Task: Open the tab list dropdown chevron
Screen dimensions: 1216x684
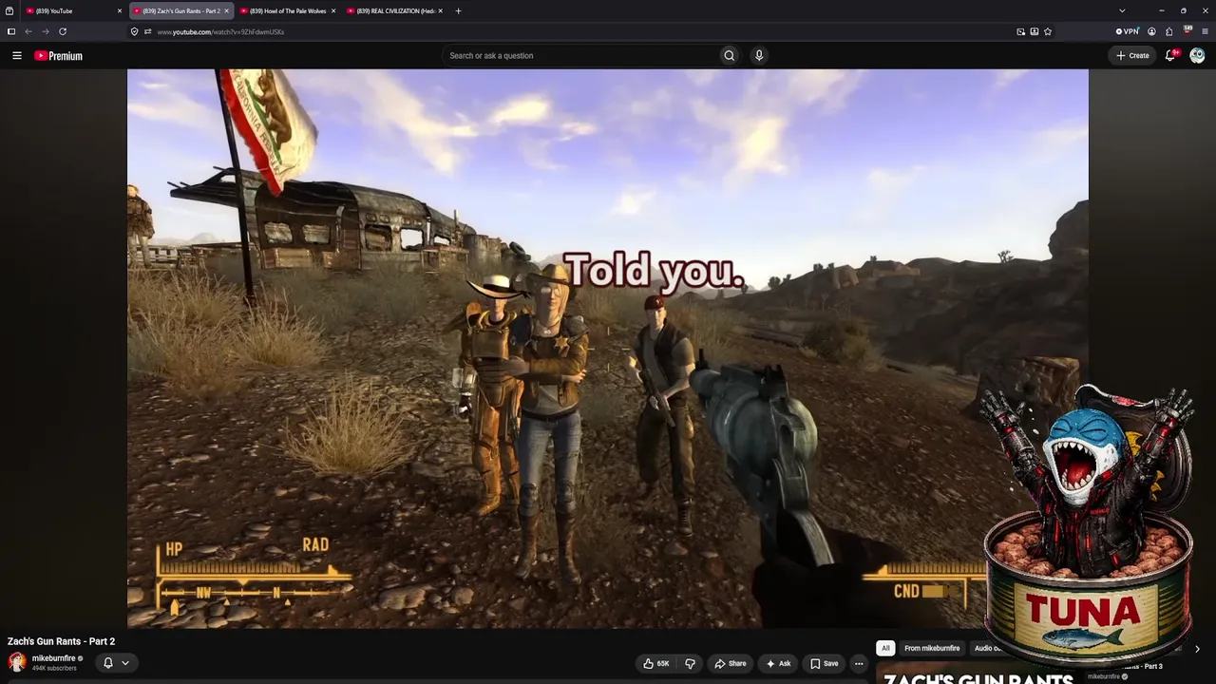Action: coord(1122,11)
